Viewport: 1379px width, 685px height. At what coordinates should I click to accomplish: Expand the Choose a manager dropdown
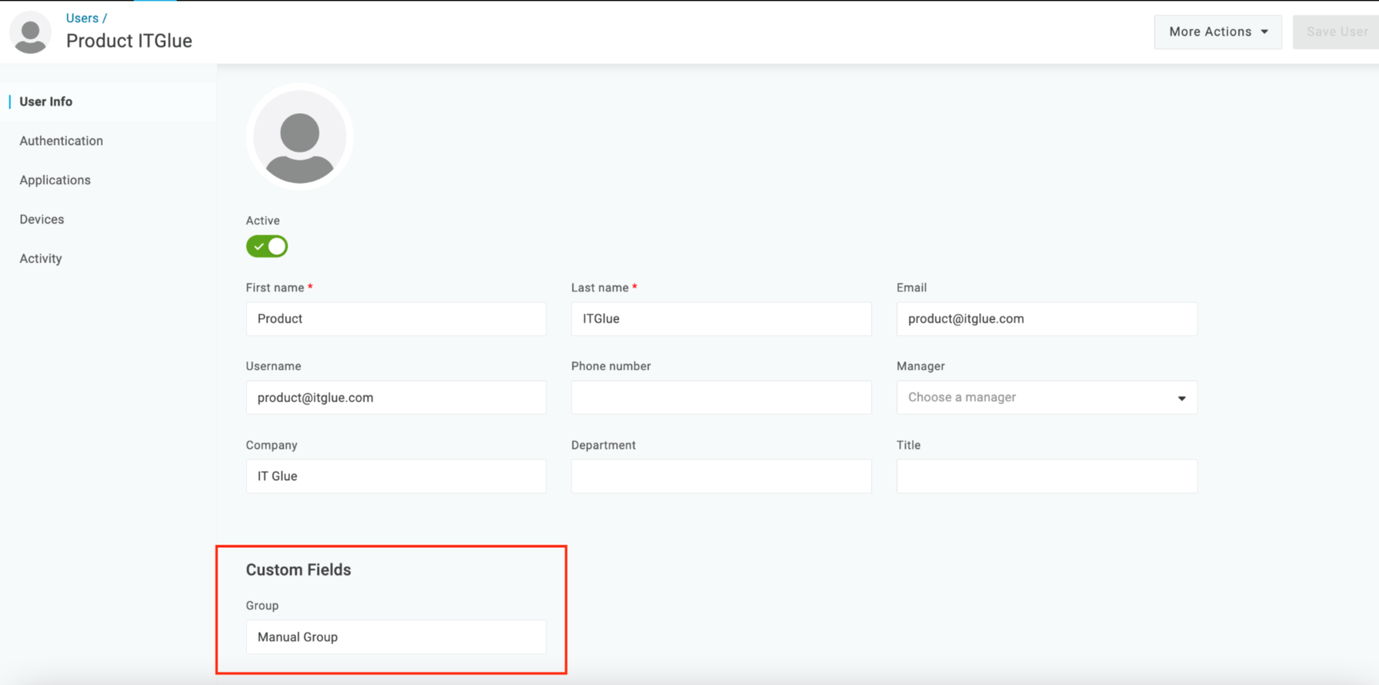tap(1047, 397)
